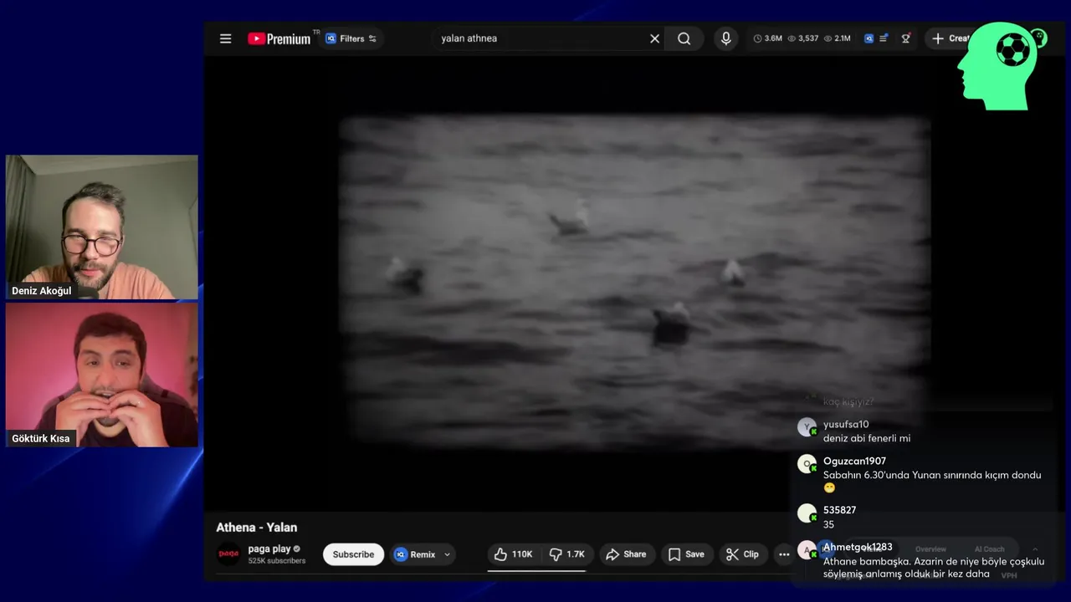Click Oguzcan1907's chat avatar

807,463
